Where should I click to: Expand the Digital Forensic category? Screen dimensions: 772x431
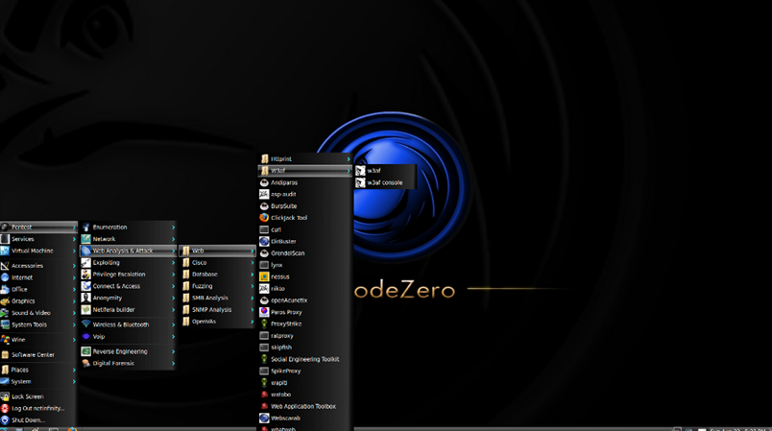coord(113,364)
